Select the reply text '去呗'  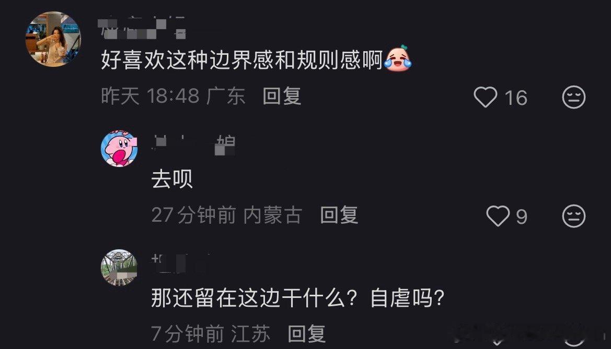tap(172, 179)
